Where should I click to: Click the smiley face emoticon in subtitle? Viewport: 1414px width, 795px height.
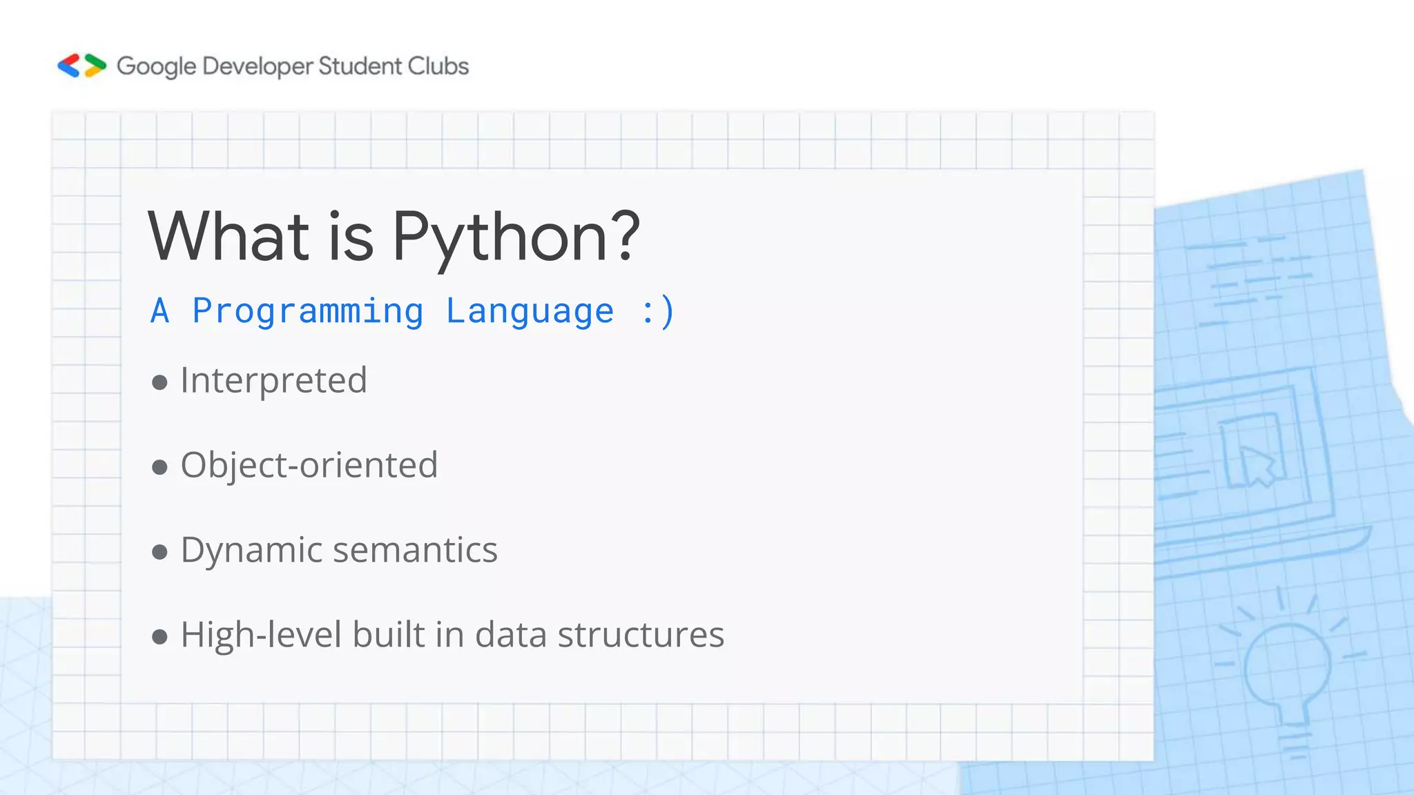(x=657, y=311)
